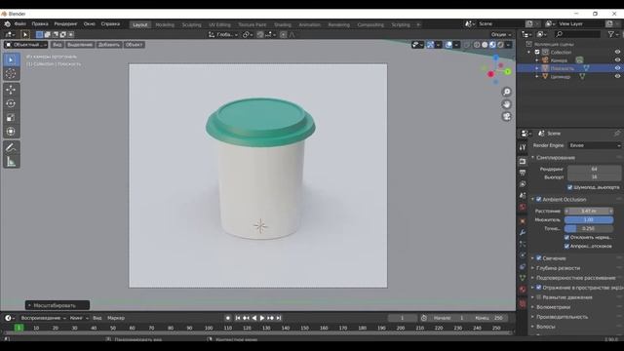
Task: Open the Правка menu
Action: pos(40,24)
